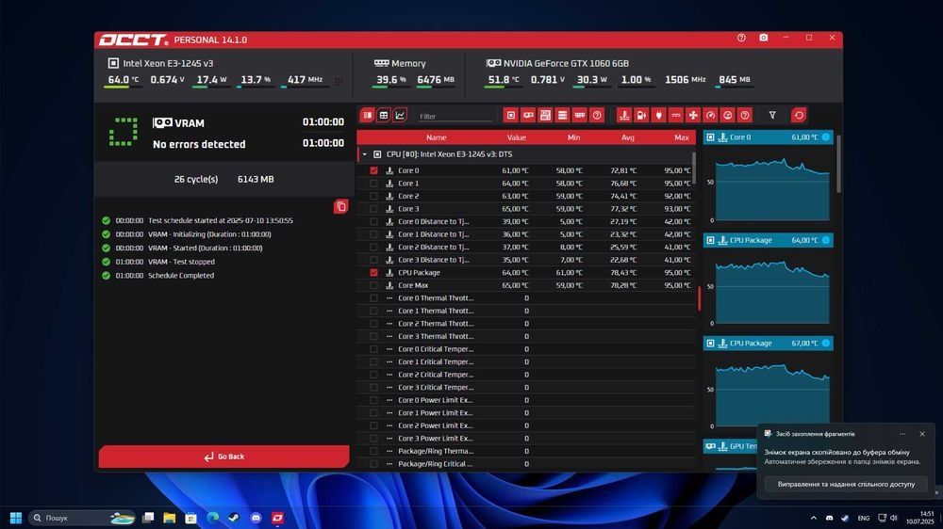Viewport: 943px width, 529px height.
Task: Open info for the CPU Package 64,00 °C graph
Action: (x=826, y=240)
